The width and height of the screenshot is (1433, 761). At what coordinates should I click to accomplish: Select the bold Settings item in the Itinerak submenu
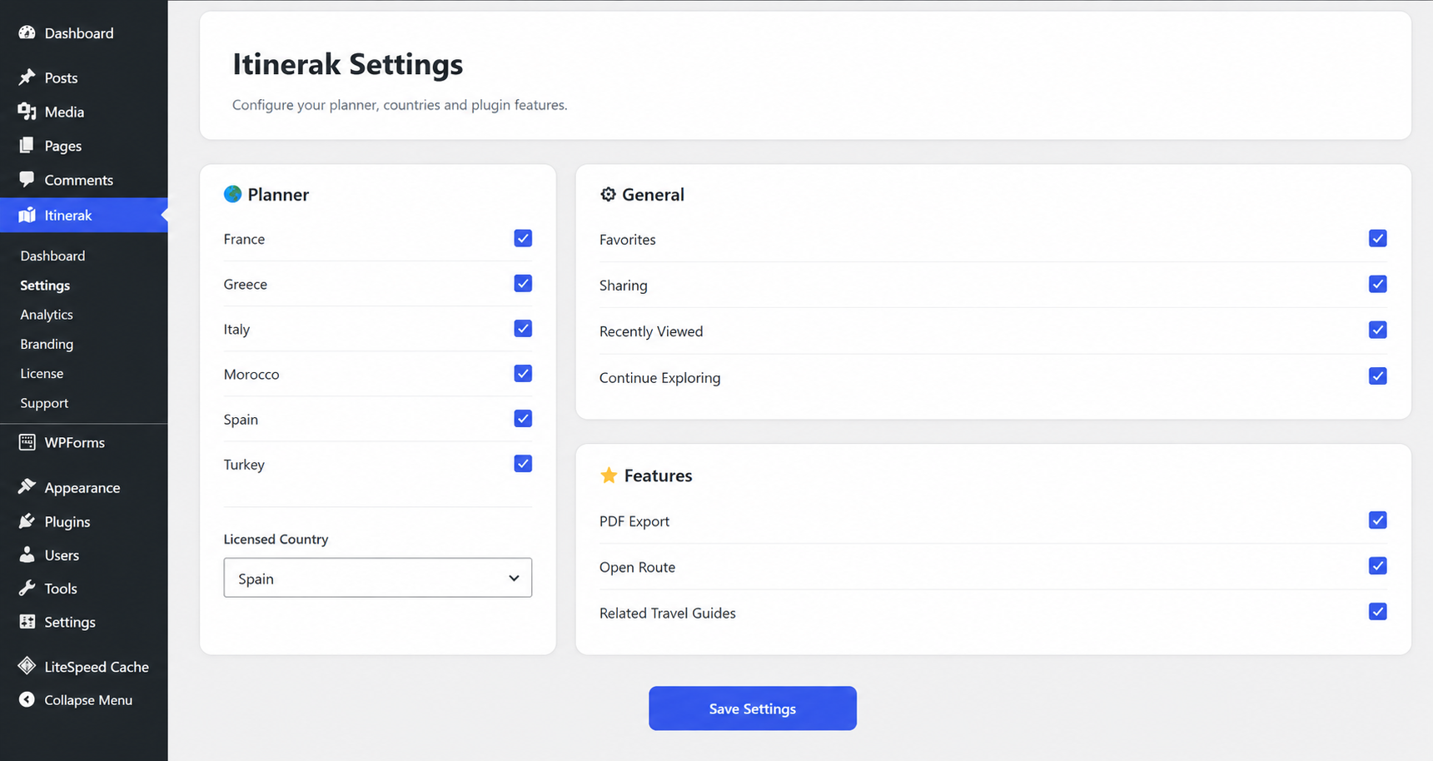(45, 285)
